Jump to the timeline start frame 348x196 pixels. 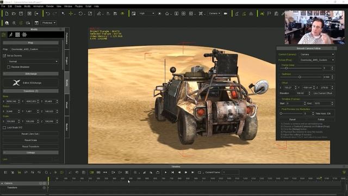tap(172, 173)
